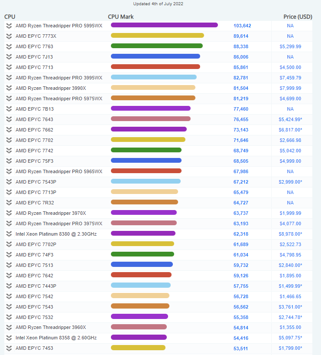The width and height of the screenshot is (321, 355).
Task: Expand the AMD EPYC 7643 row chevron
Action: click(9, 119)
